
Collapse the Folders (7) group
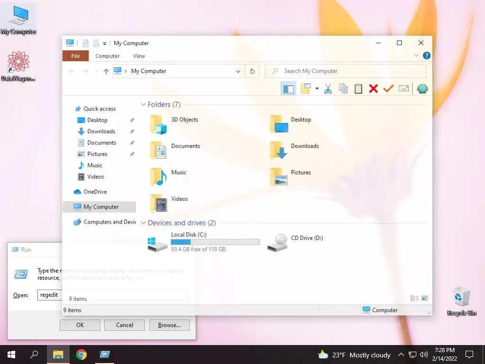coord(143,105)
